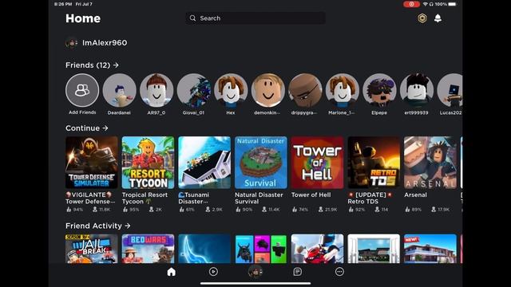Image resolution: width=511 pixels, height=287 pixels.
Task: Open the Chat tab in bottom bar
Action: [x=297, y=272]
